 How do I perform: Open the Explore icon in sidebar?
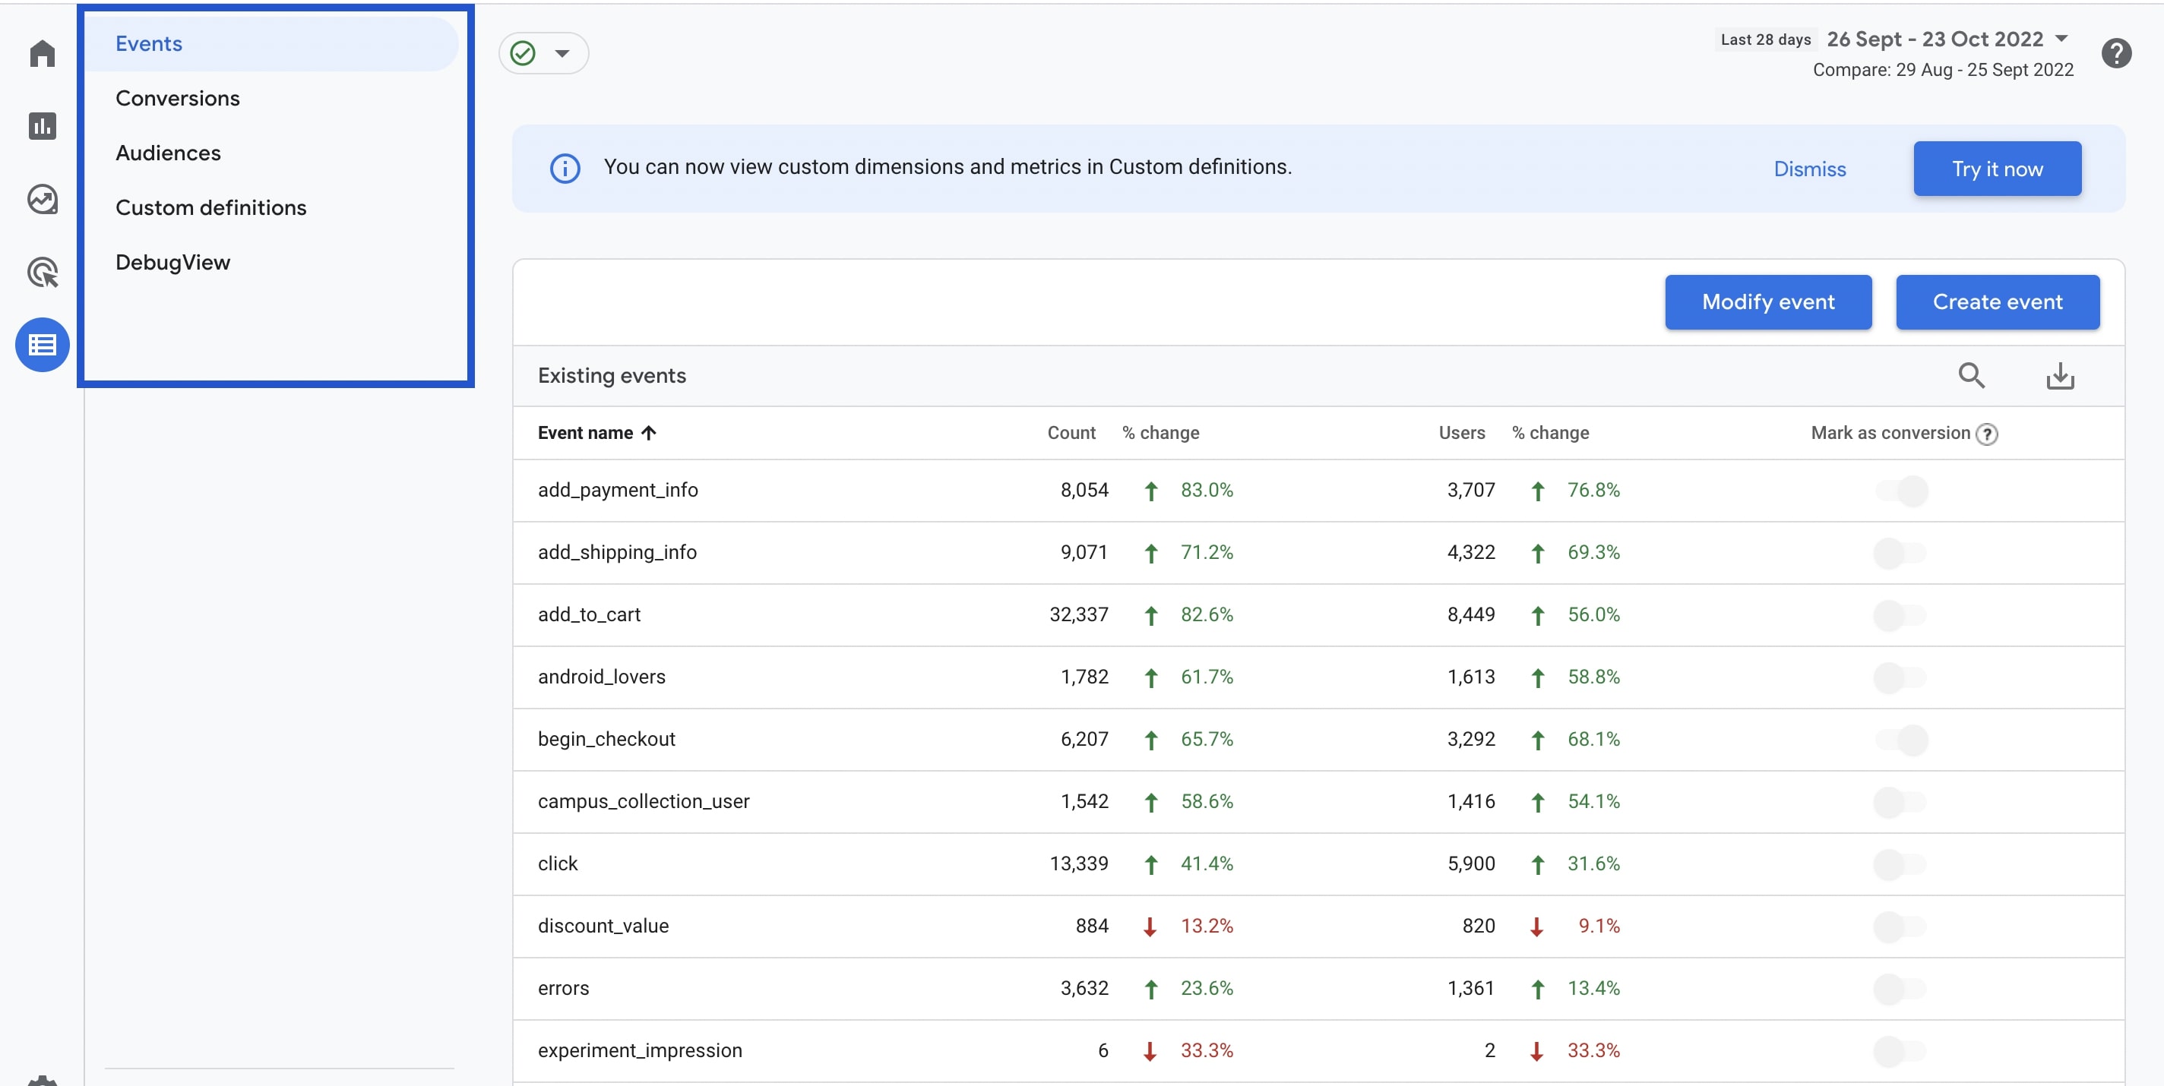pyautogui.click(x=42, y=199)
